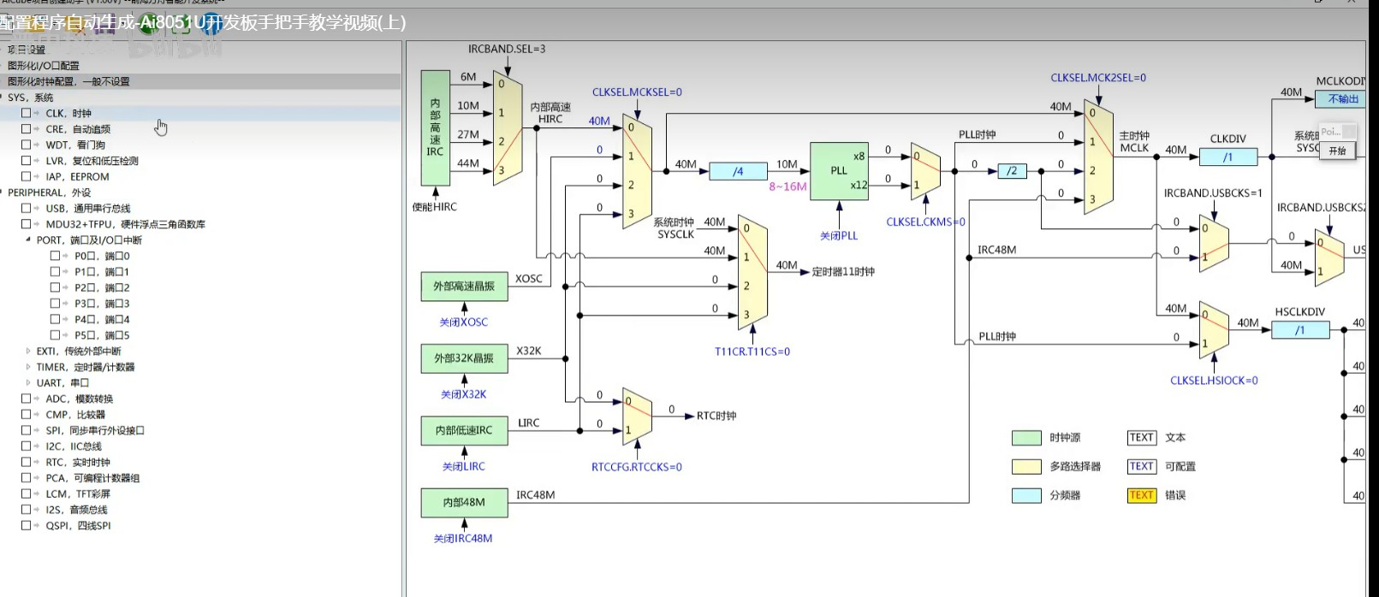Enable the CLK 时钟 checkbox
Viewport: 1379px width, 597px height.
(27, 113)
